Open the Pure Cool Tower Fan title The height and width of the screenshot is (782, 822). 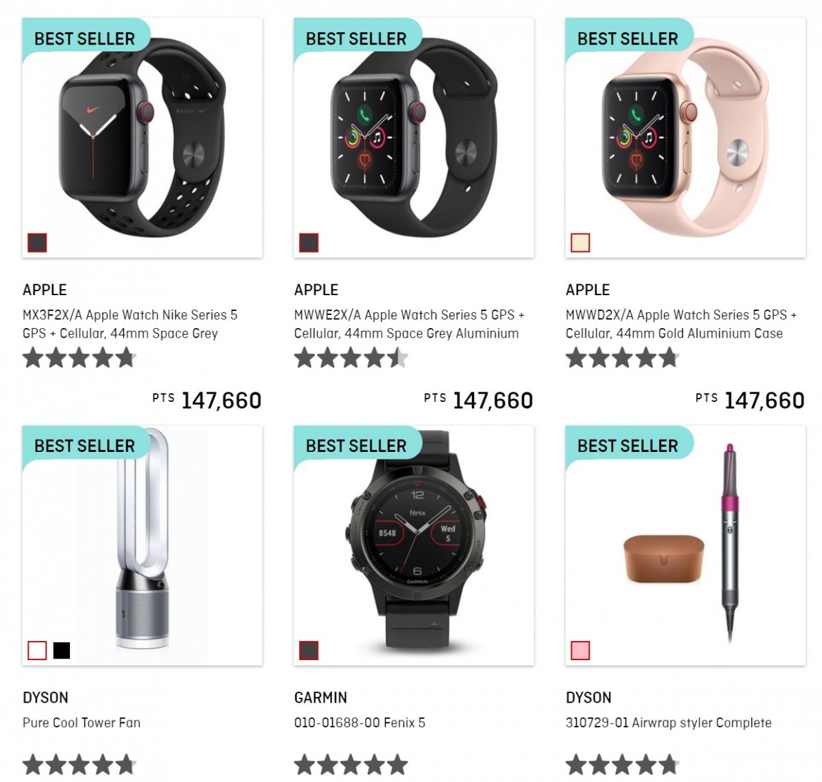tap(82, 722)
